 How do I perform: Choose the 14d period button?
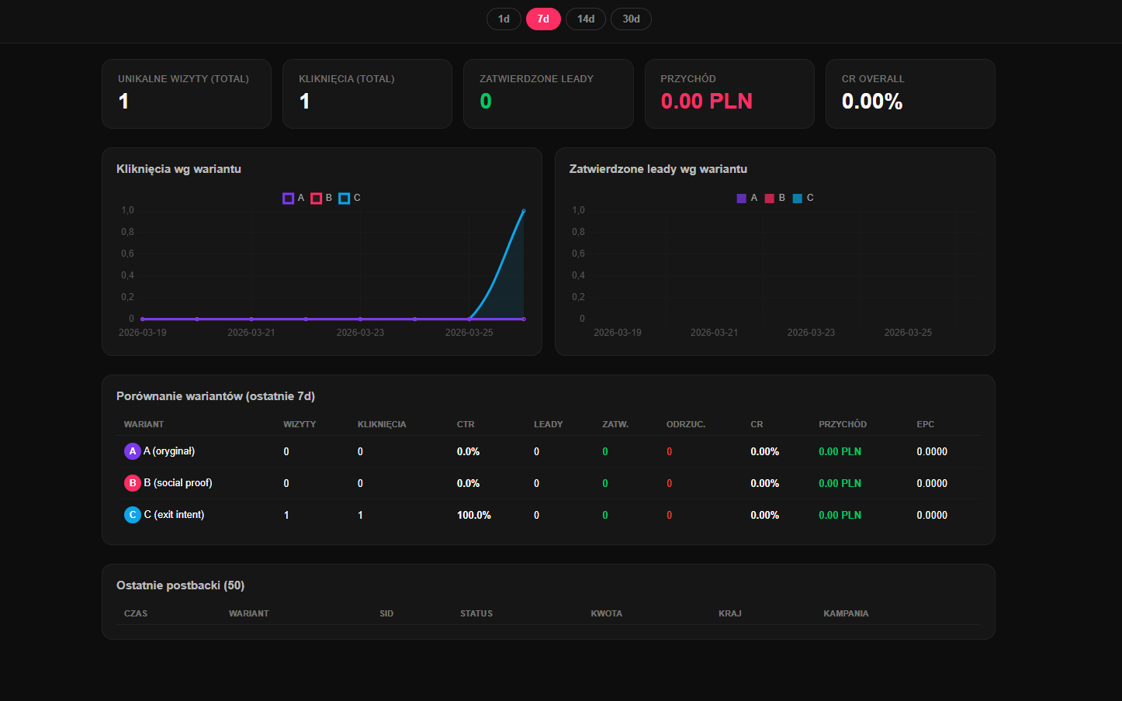click(586, 19)
